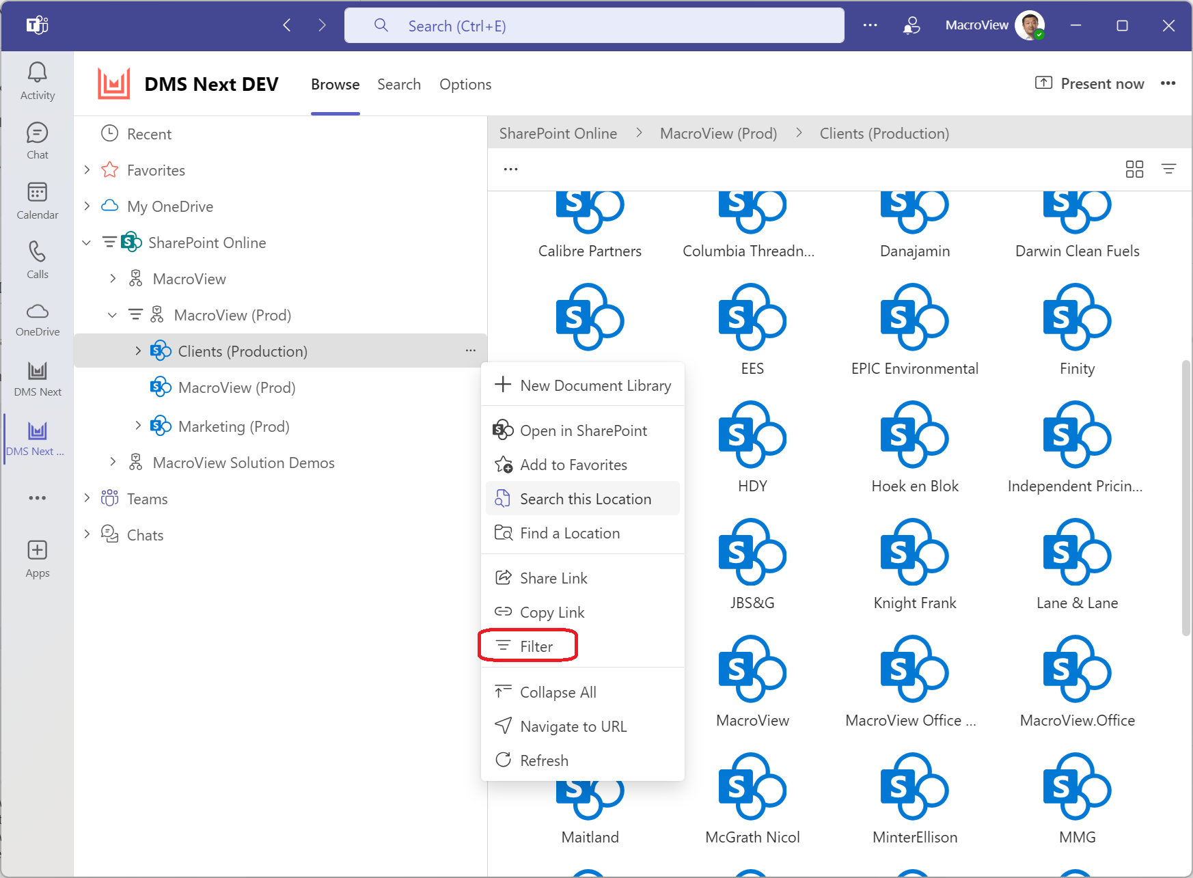Open ellipsis for Clients (Production) node
Image resolution: width=1193 pixels, height=878 pixels.
pos(471,351)
